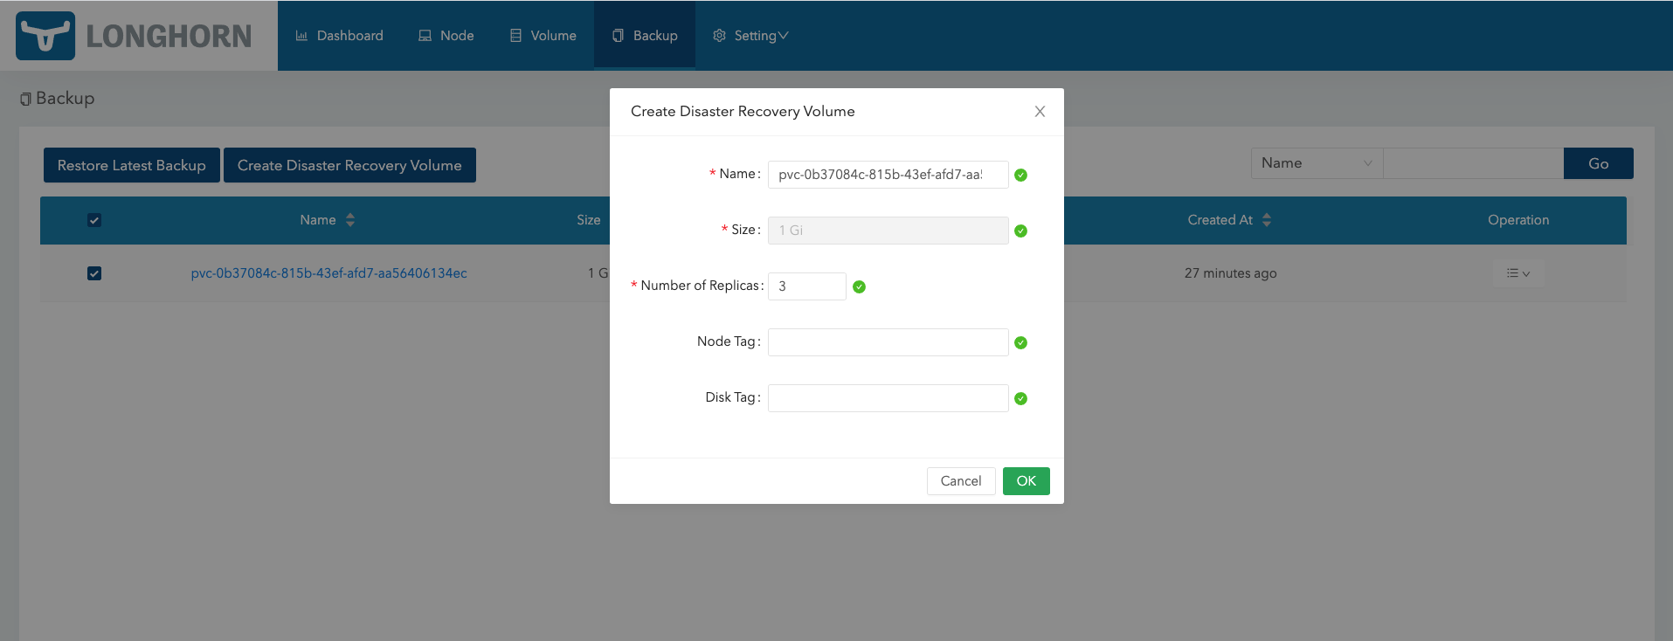Click green check beside Node Tag field
Screen dimensions: 1673x641
[1020, 342]
